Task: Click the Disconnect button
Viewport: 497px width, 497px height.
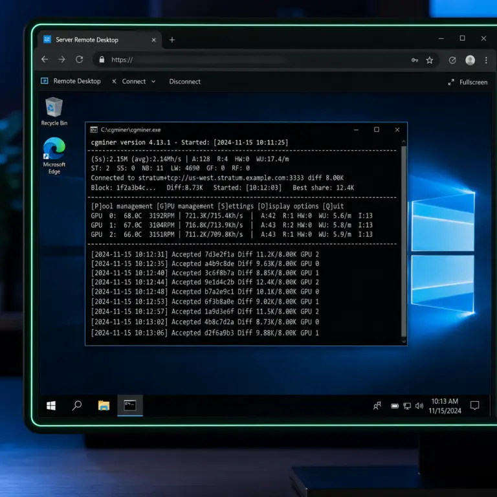Action: coord(185,82)
